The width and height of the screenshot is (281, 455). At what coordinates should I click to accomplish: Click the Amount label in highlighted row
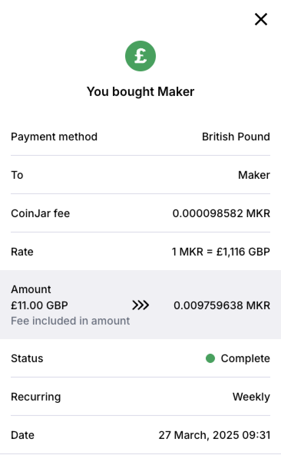(31, 289)
